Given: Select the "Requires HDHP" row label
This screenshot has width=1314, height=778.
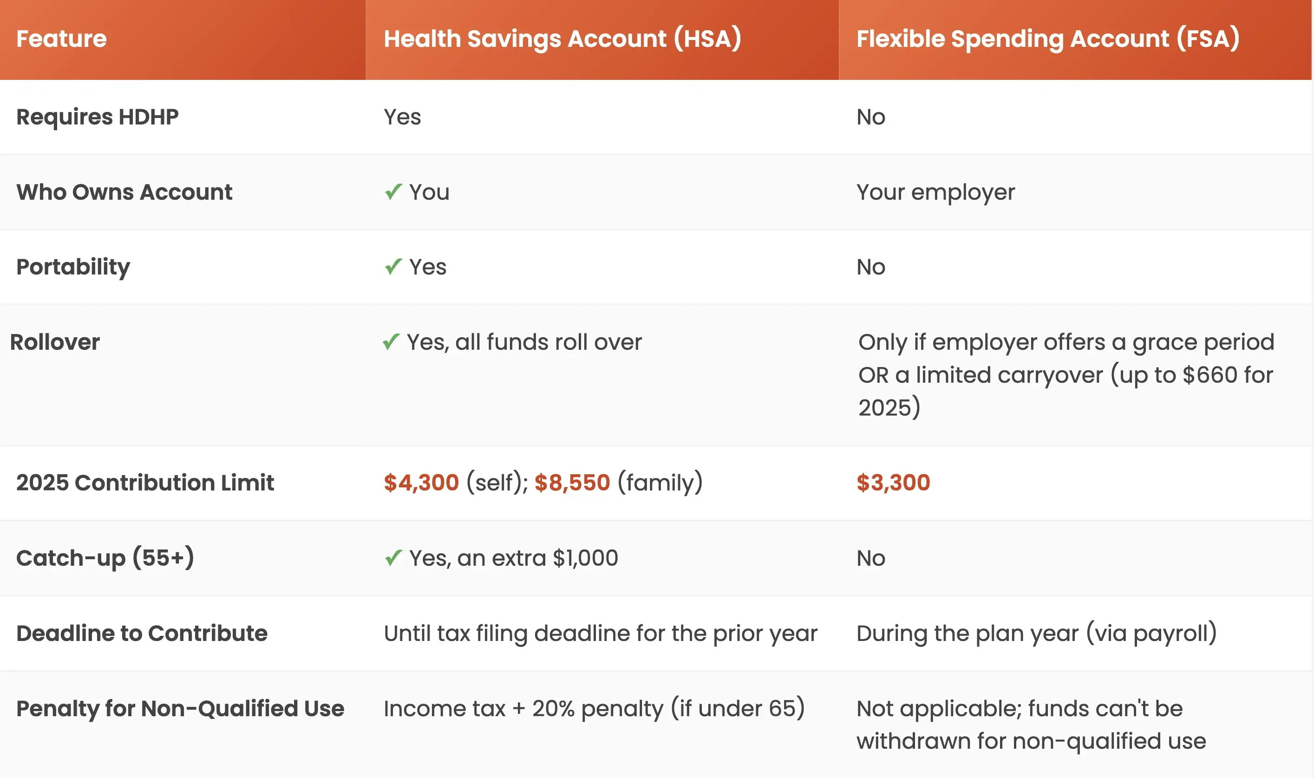Looking at the screenshot, I should point(98,117).
